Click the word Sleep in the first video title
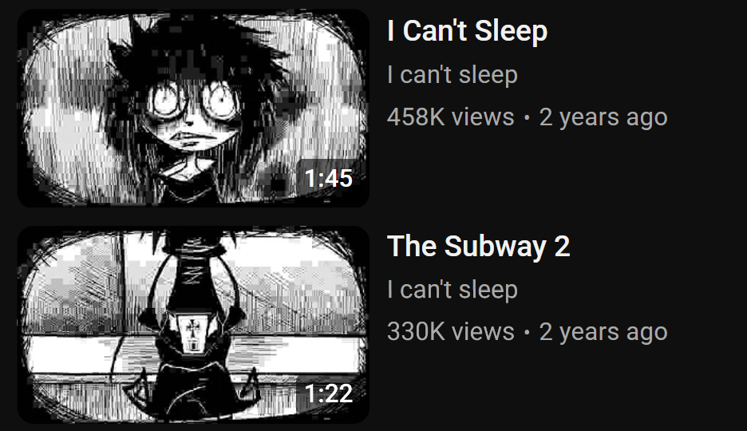Screen dimensions: 747x431 (511, 31)
